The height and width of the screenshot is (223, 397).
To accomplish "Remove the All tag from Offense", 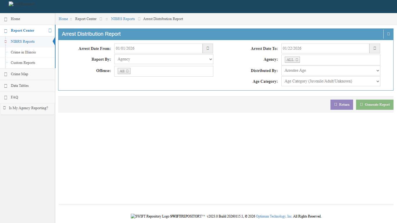I will pos(127,71).
